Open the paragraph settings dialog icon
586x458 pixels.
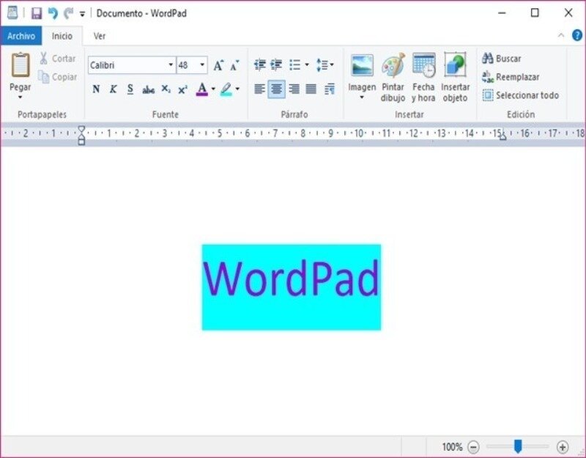pyautogui.click(x=329, y=89)
